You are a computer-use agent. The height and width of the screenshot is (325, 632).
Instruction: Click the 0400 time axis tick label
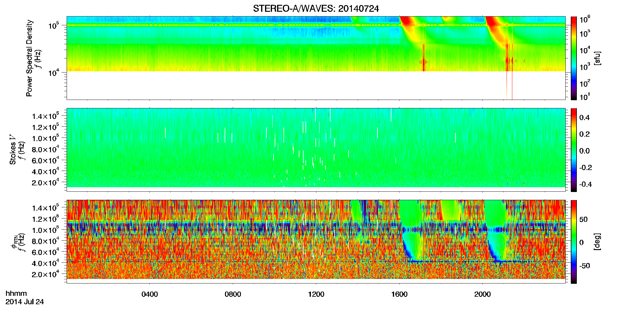pyautogui.click(x=150, y=294)
